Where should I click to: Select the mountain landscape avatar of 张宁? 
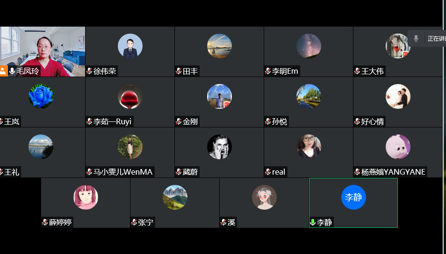175,197
